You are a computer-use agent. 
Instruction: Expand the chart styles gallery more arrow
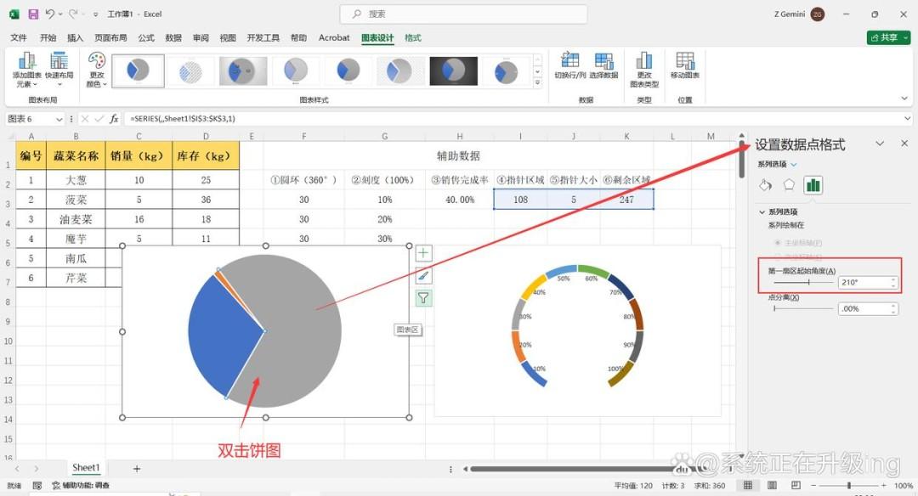(x=537, y=82)
